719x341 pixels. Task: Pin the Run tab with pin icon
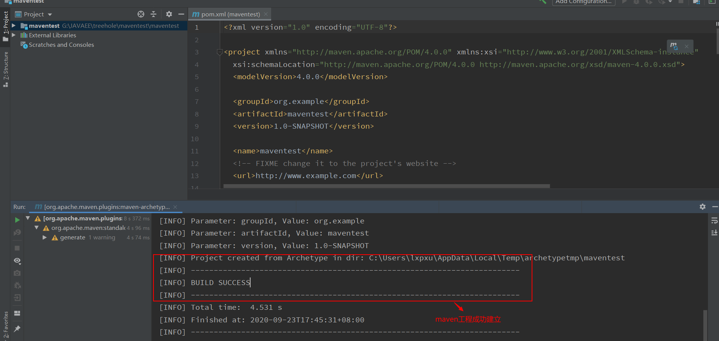pos(17,328)
